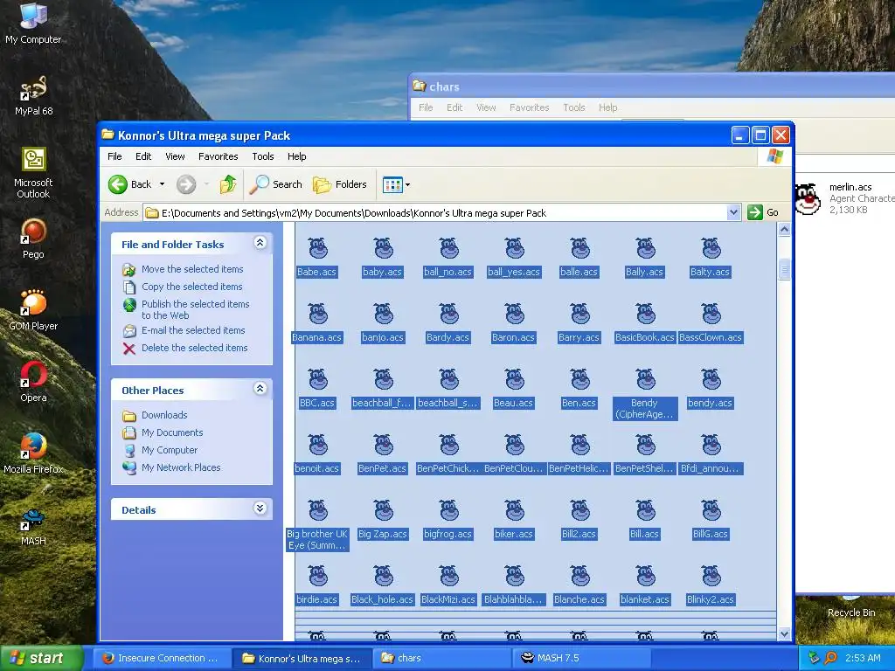Click the BassClown.acs file
The width and height of the screenshot is (895, 671).
(711, 322)
